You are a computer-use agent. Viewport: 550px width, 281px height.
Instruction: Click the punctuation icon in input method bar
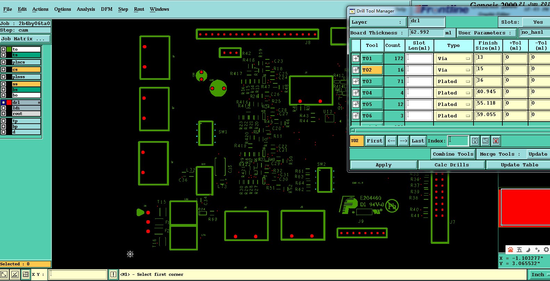point(537,250)
